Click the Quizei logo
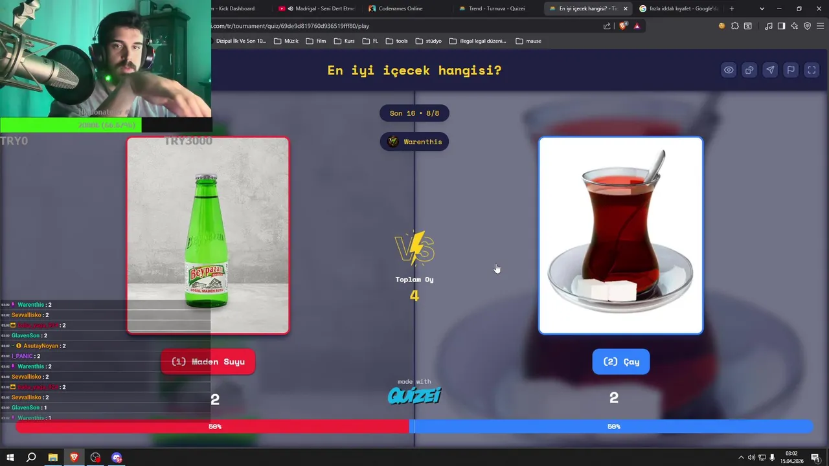This screenshot has width=829, height=466. [414, 395]
